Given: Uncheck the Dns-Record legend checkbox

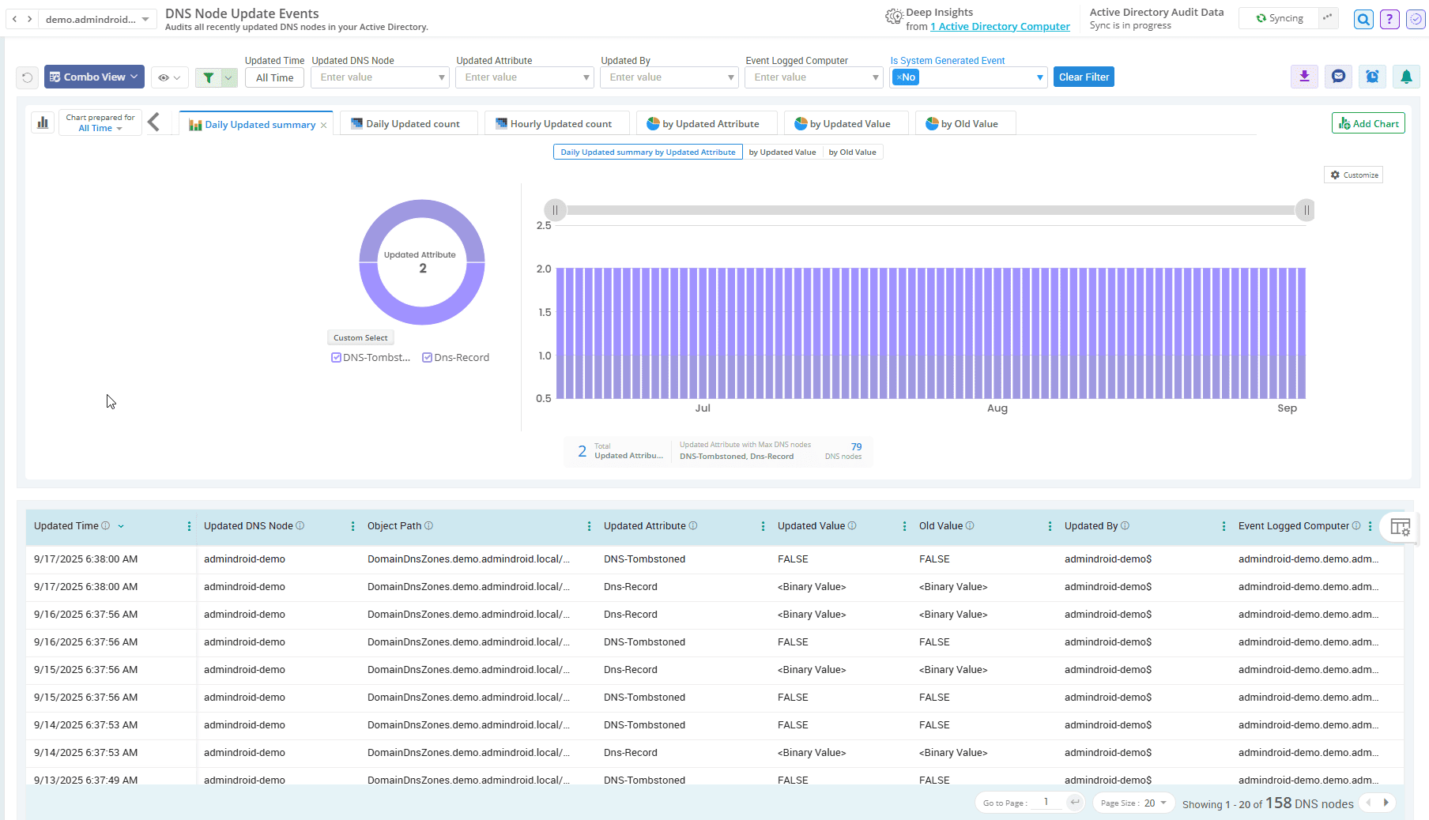Looking at the screenshot, I should [x=427, y=357].
